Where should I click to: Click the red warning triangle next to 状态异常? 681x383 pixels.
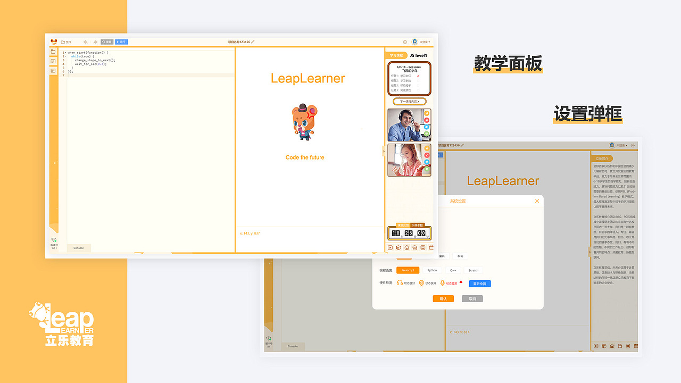[461, 282]
